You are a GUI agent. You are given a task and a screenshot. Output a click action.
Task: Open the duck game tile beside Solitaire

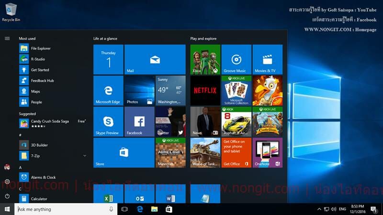[268, 90]
